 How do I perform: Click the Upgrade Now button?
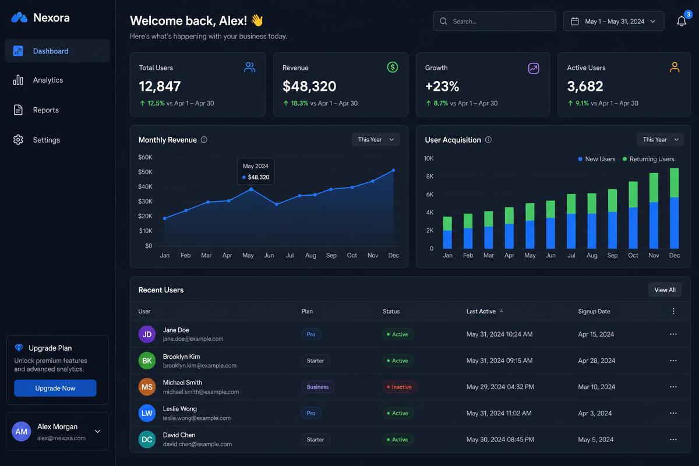tap(55, 388)
